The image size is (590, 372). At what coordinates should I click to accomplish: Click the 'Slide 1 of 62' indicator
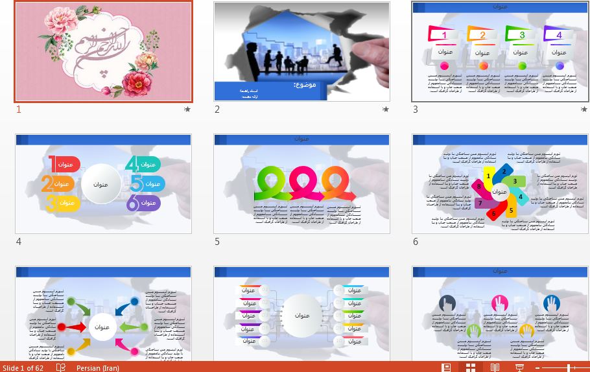tap(23, 367)
